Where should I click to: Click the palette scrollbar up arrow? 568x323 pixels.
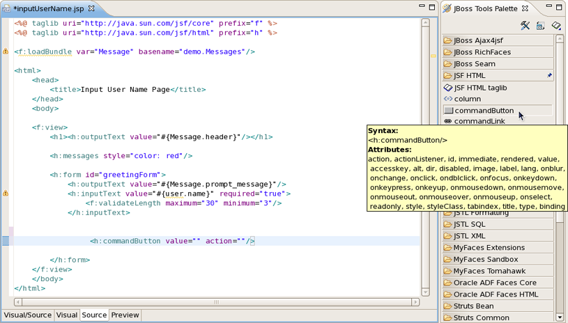click(x=560, y=38)
